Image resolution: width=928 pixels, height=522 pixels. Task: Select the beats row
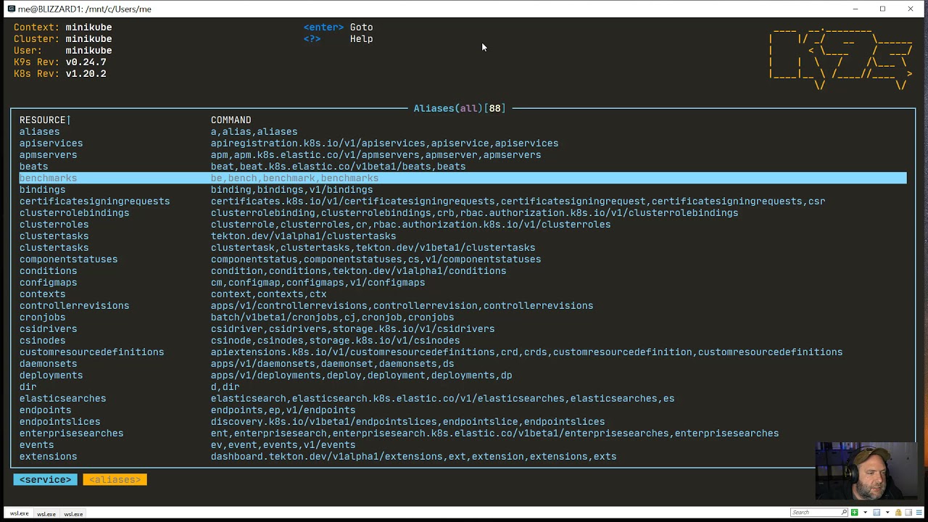pos(463,166)
